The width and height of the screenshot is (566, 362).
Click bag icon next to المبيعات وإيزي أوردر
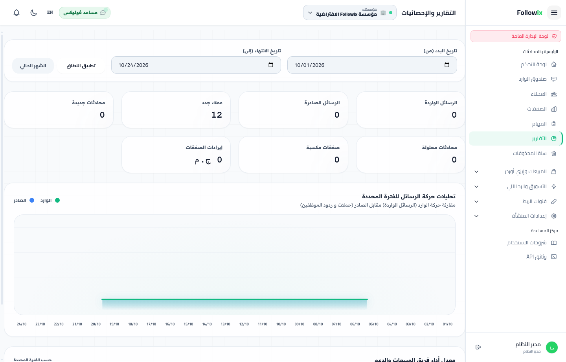[x=554, y=172]
